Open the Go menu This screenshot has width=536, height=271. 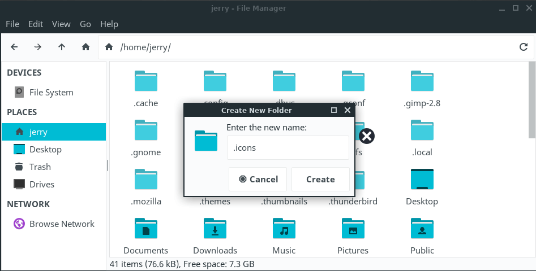point(85,24)
